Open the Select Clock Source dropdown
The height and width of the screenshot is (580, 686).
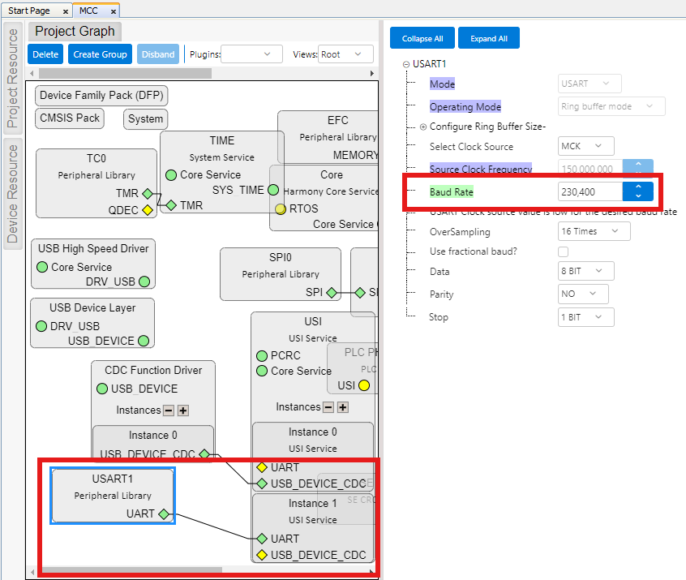[x=586, y=147]
